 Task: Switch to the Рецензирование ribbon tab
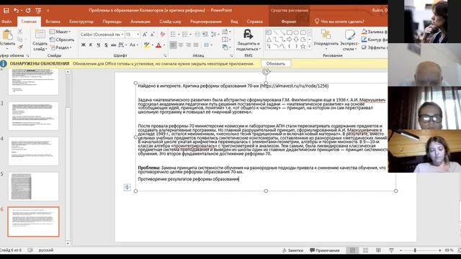(206, 22)
